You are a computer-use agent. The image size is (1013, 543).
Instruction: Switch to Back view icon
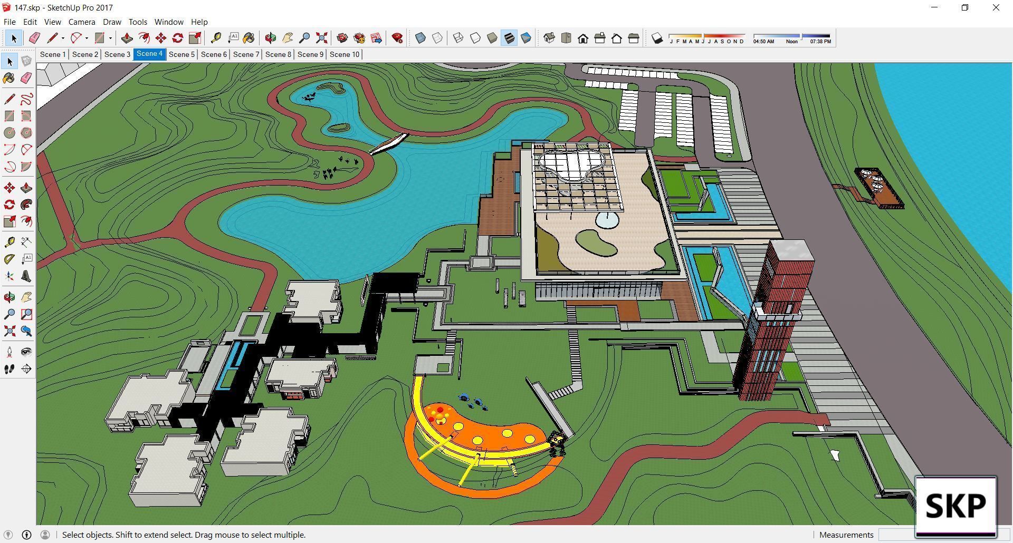click(617, 38)
